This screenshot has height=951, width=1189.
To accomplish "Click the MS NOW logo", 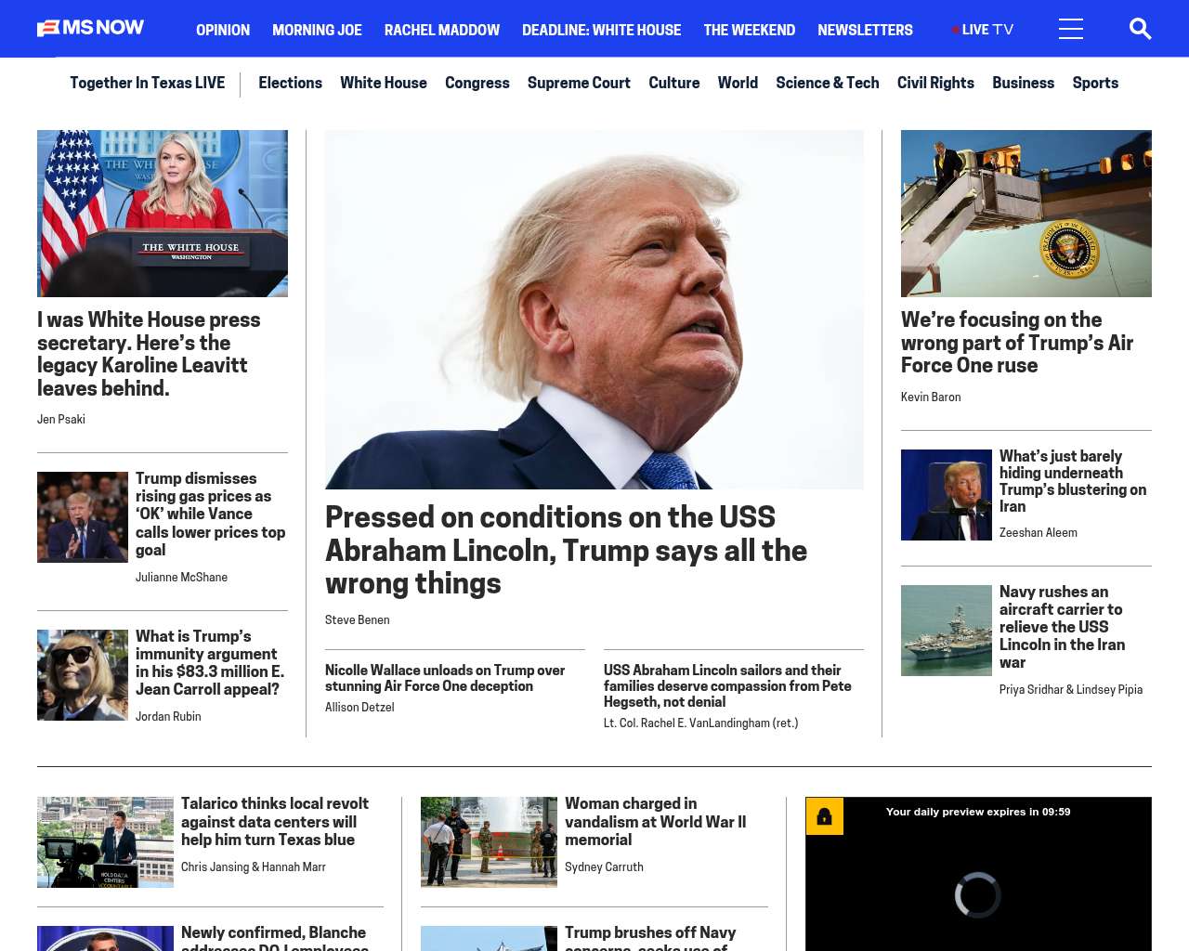I will (90, 29).
